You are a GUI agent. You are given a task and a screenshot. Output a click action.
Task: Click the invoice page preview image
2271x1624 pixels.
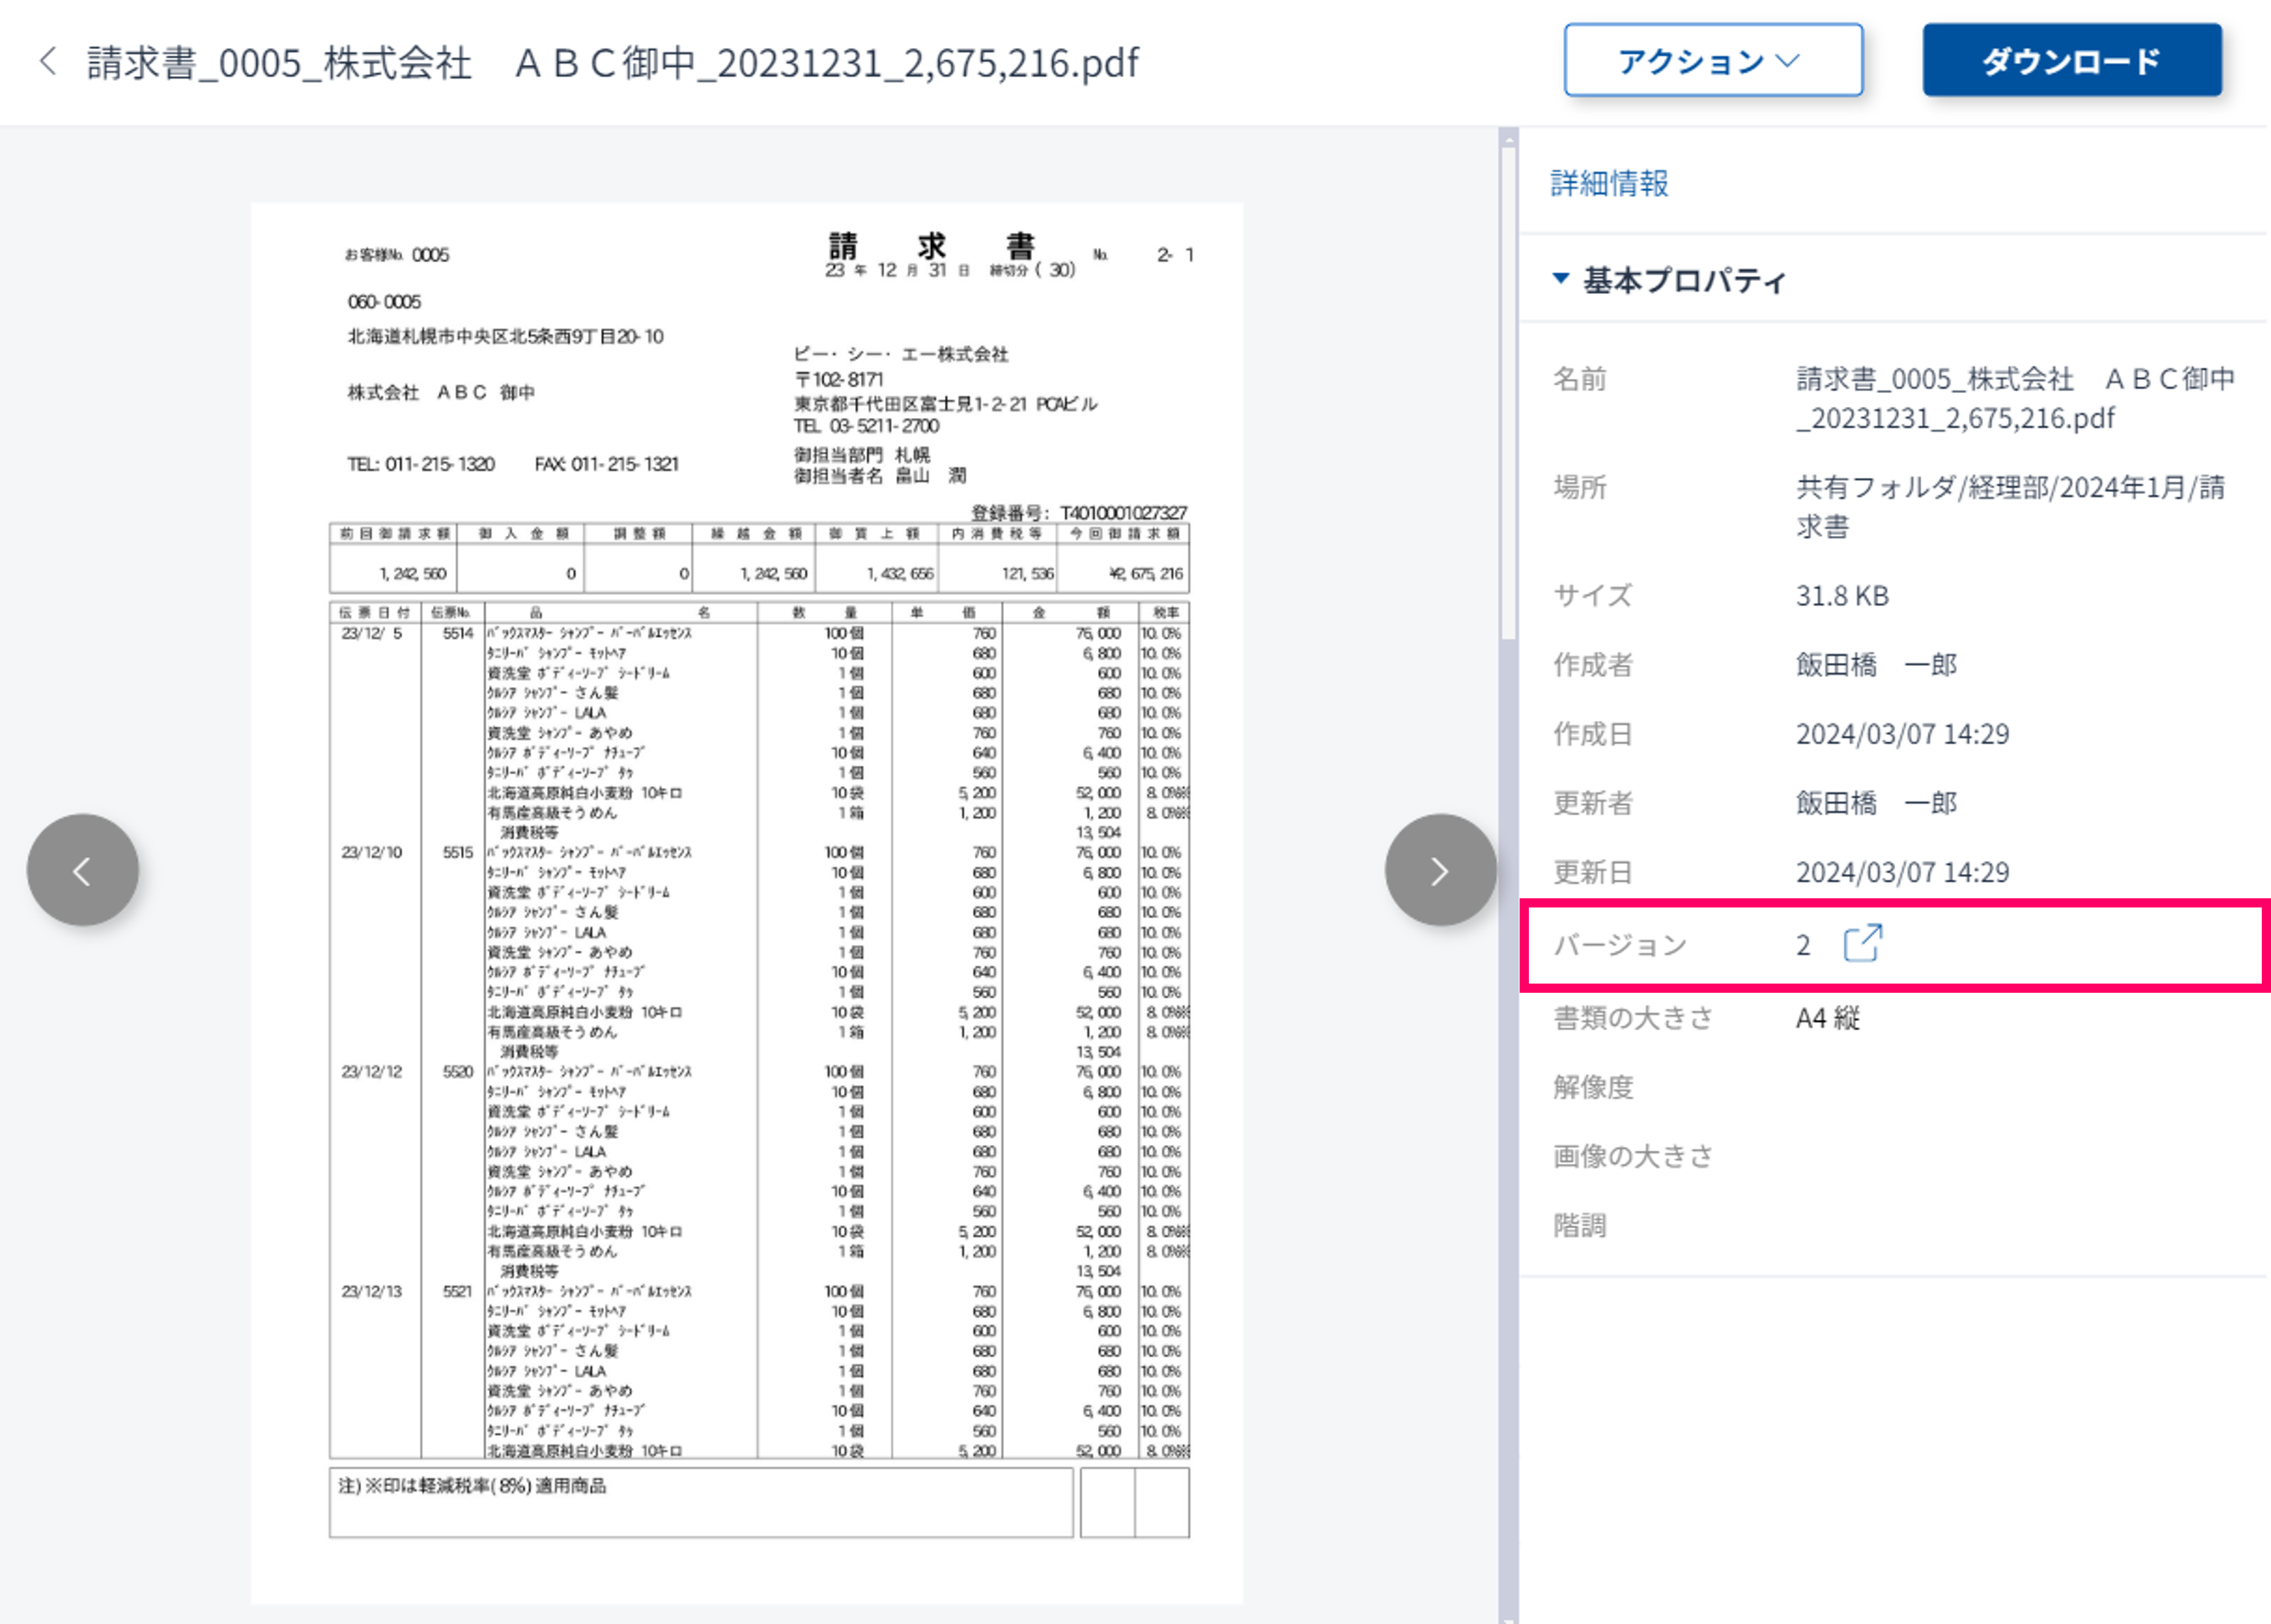747,900
